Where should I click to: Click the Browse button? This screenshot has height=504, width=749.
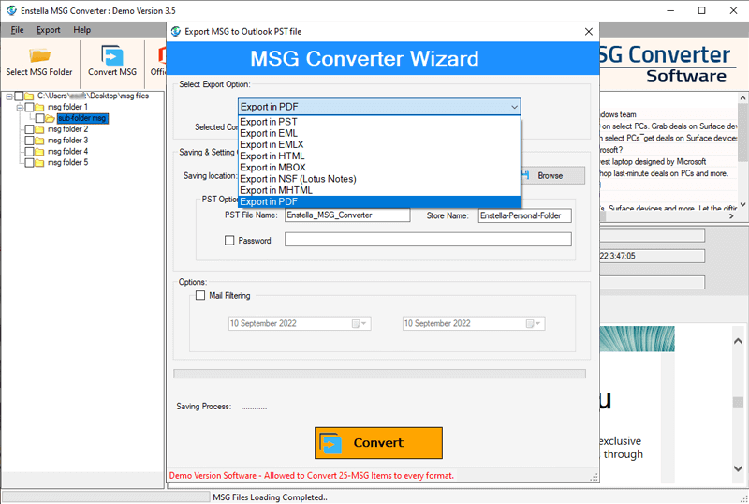tap(552, 176)
